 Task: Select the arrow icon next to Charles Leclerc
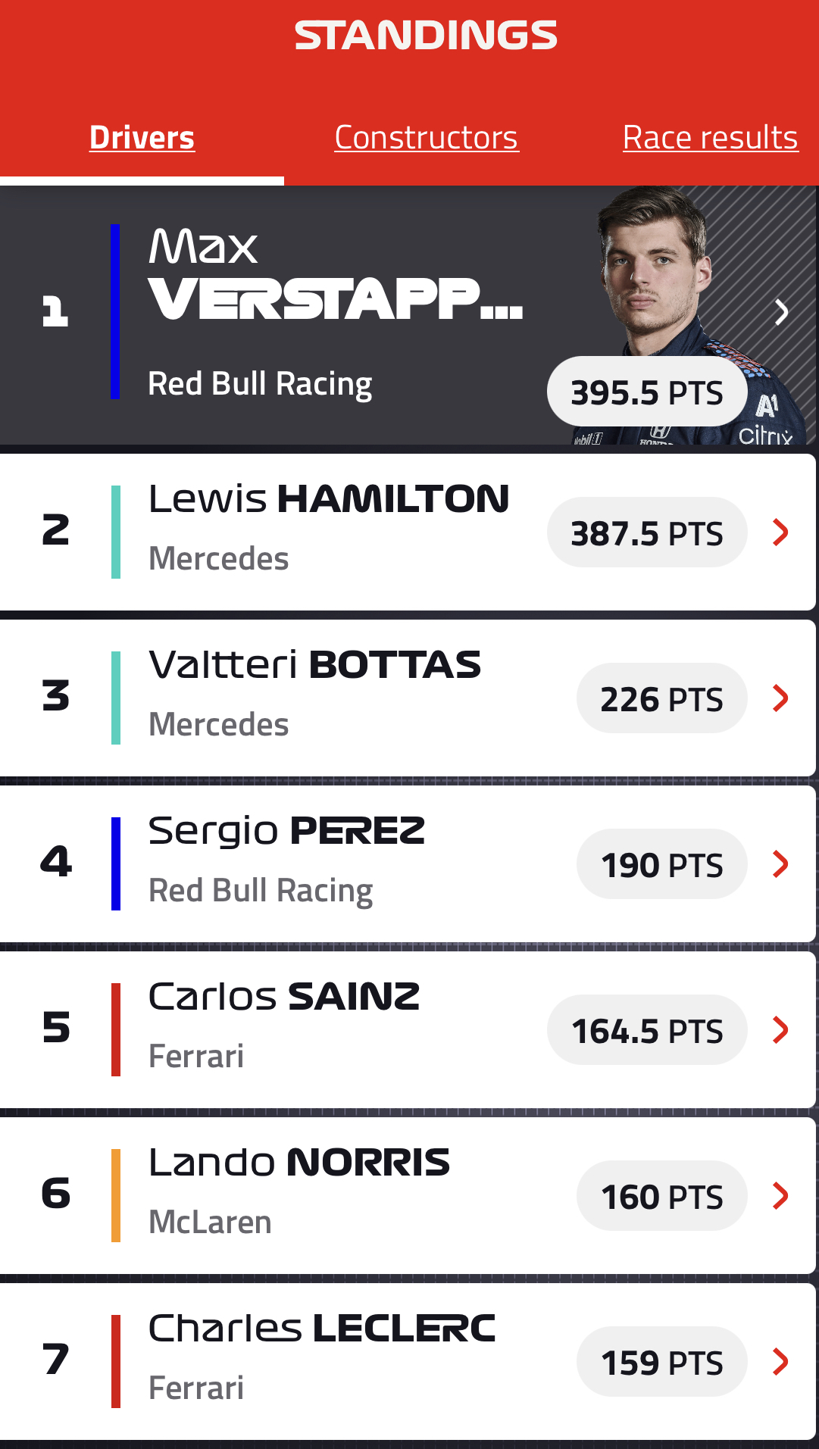(780, 1362)
